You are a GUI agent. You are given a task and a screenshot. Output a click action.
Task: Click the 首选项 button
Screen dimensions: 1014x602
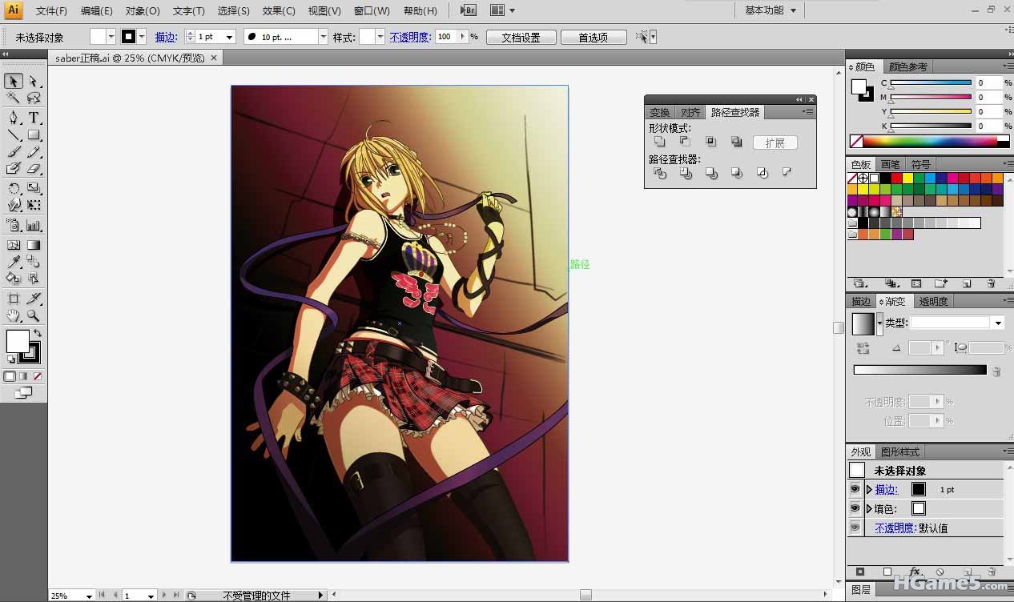coord(593,38)
